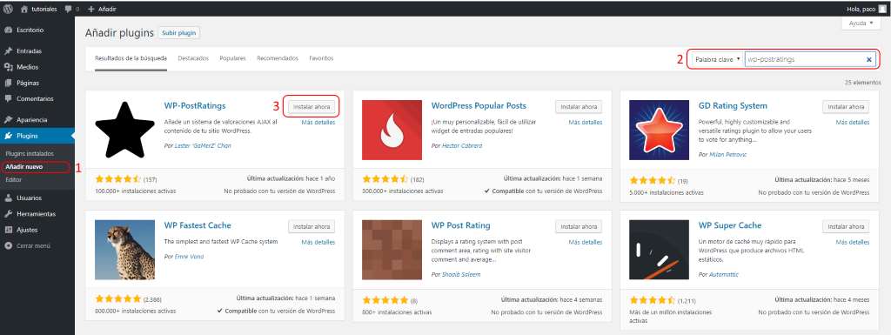This screenshot has width=891, height=335.
Task: Click the WordPress Popular Posts flame thumbnail
Action: [x=392, y=130]
